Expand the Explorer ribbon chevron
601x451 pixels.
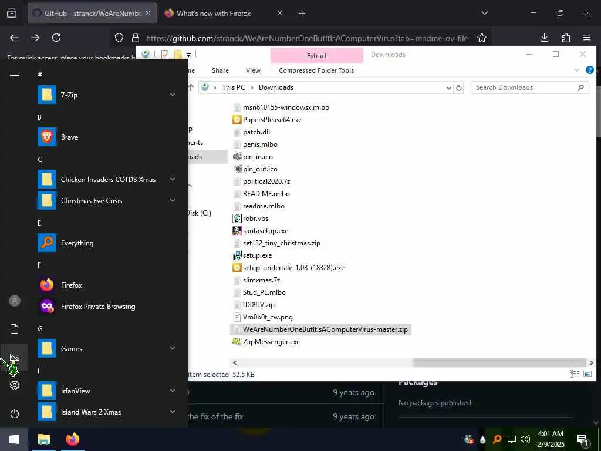(x=577, y=70)
